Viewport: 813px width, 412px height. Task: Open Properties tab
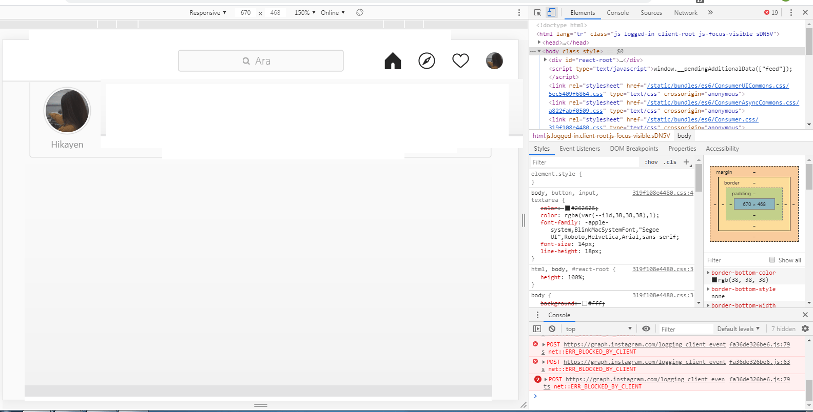[682, 149]
